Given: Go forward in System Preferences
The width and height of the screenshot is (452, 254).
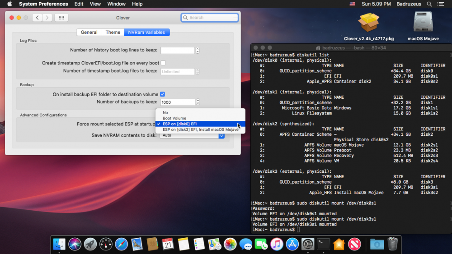Looking at the screenshot, I should pos(47,18).
